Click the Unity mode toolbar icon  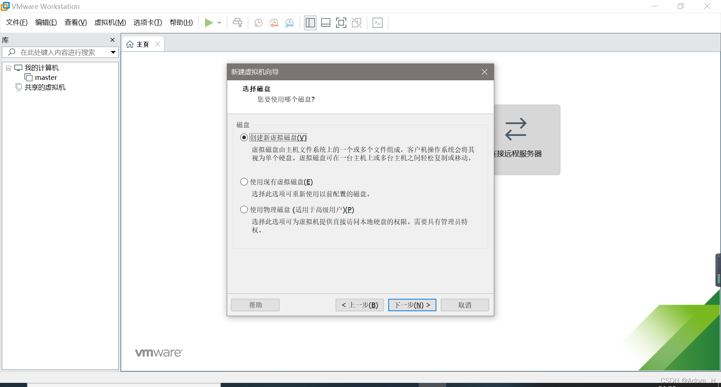[x=356, y=23]
